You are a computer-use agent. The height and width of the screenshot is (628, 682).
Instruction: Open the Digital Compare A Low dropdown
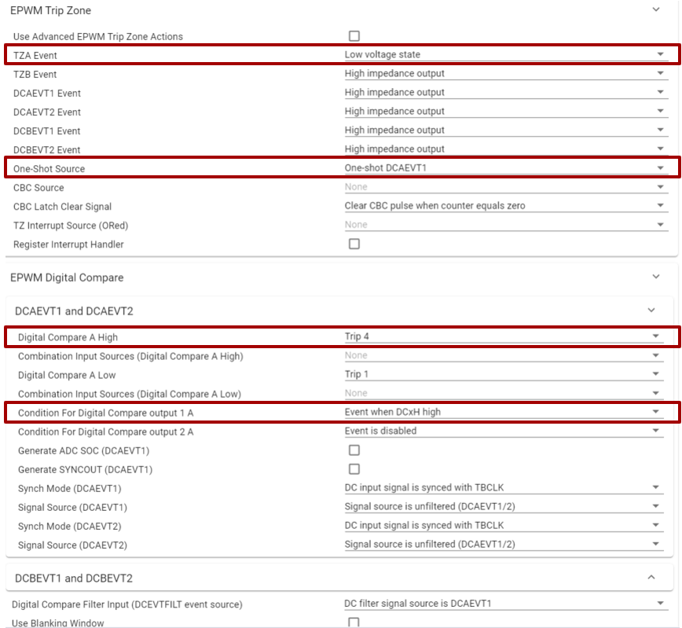[x=504, y=374]
